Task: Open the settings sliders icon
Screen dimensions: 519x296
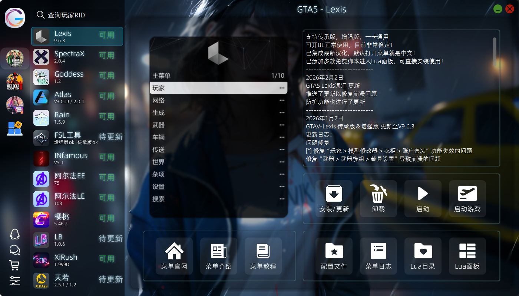Action: click(x=14, y=281)
